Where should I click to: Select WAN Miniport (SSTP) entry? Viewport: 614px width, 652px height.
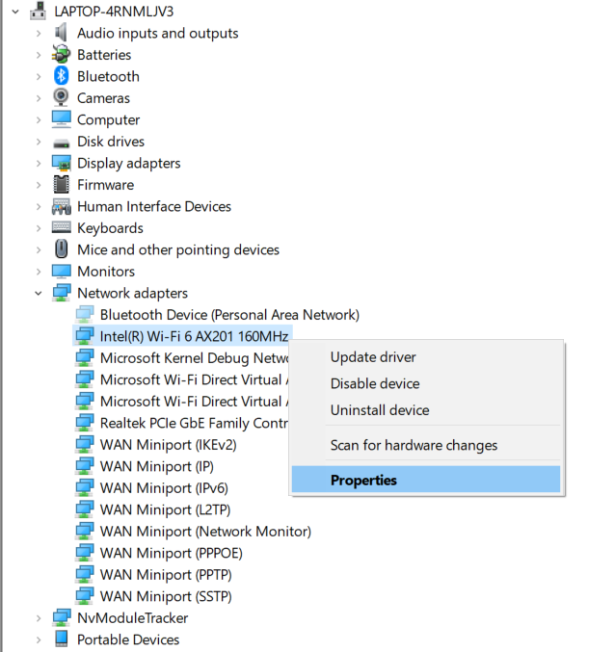[x=166, y=596]
